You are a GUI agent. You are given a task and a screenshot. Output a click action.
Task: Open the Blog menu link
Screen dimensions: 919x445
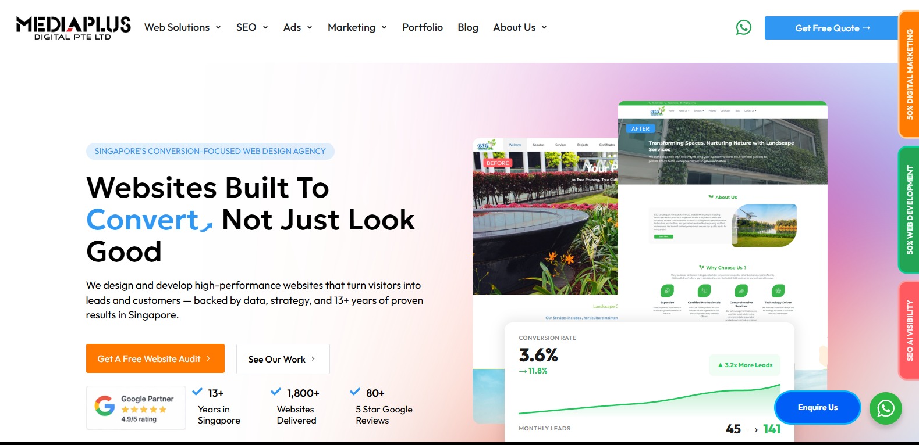tap(468, 27)
